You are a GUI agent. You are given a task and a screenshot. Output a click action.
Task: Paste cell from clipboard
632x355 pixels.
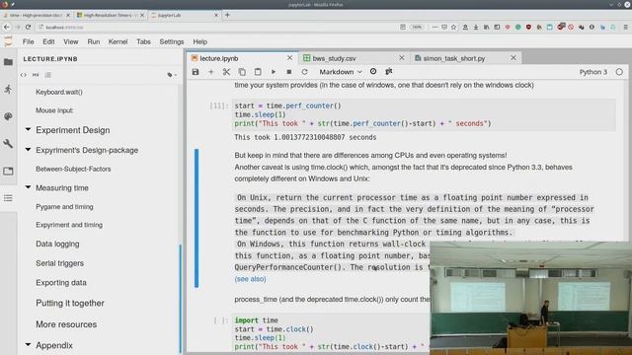pyautogui.click(x=258, y=72)
